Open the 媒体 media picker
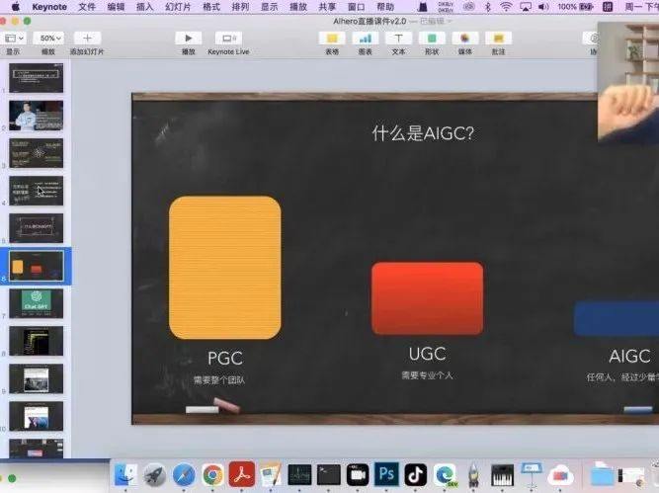This screenshot has height=493, width=659. pyautogui.click(x=464, y=39)
